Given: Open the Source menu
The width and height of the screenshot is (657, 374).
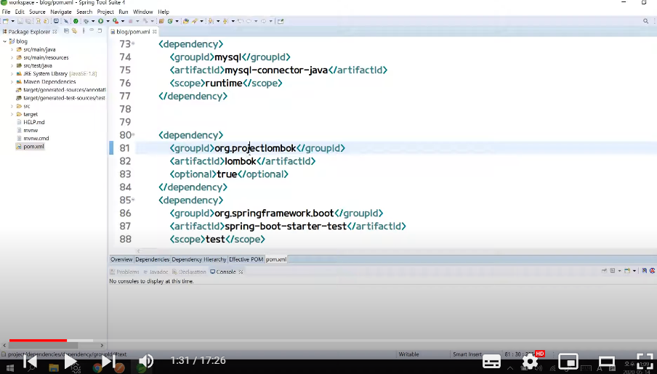Looking at the screenshot, I should pos(37,12).
